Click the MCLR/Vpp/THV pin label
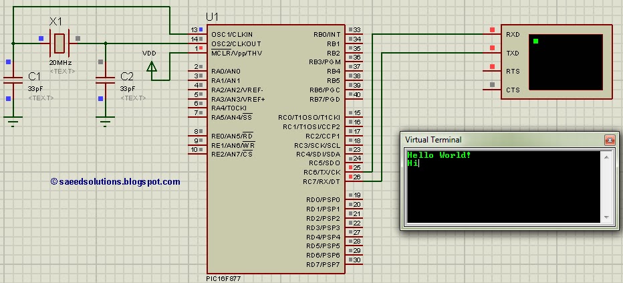 pos(237,54)
